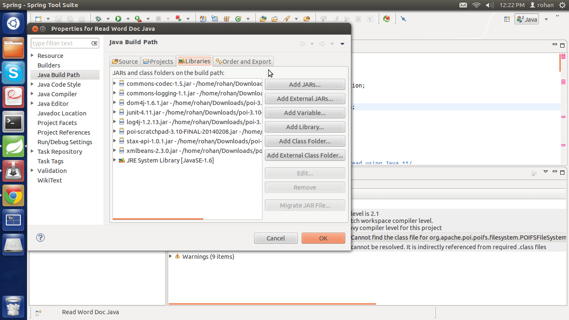Click the Open Type icon in toolbar
Image resolution: width=569 pixels, height=320 pixels.
(x=263, y=19)
